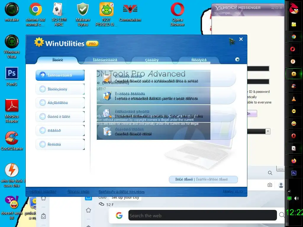Image resolution: width=303 pixels, height=227 pixels.
Task: Open the yellow folder dock icon
Action: pyautogui.click(x=294, y=24)
